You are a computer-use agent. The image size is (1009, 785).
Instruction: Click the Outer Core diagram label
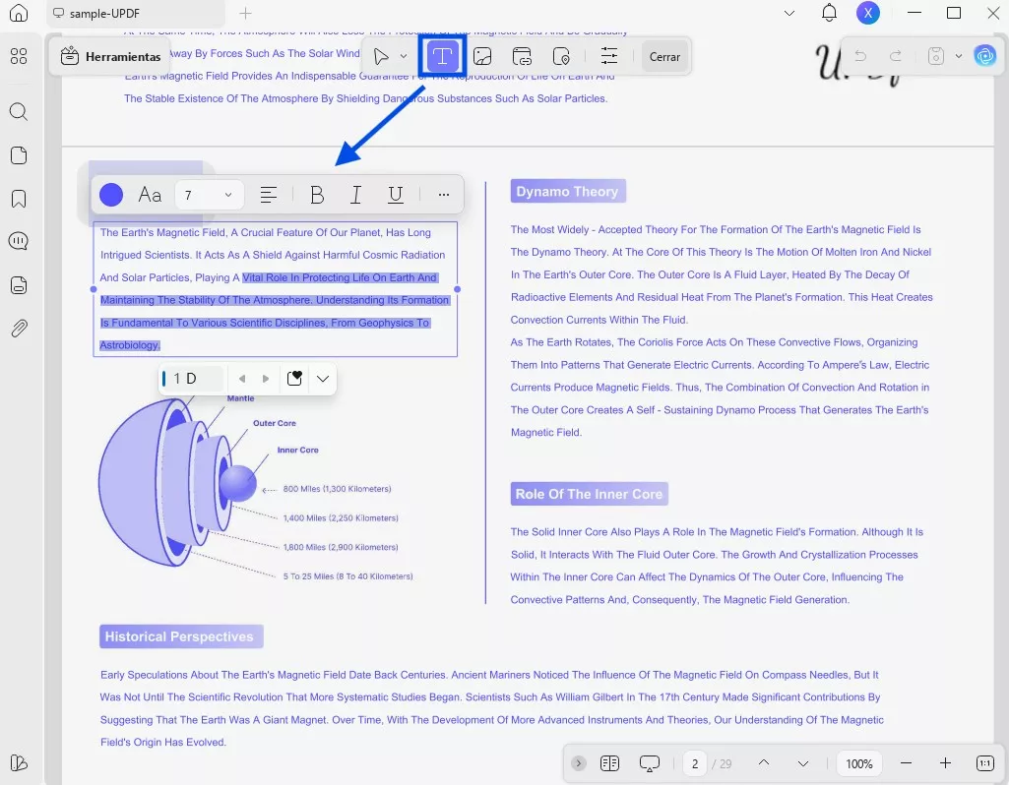tap(275, 423)
